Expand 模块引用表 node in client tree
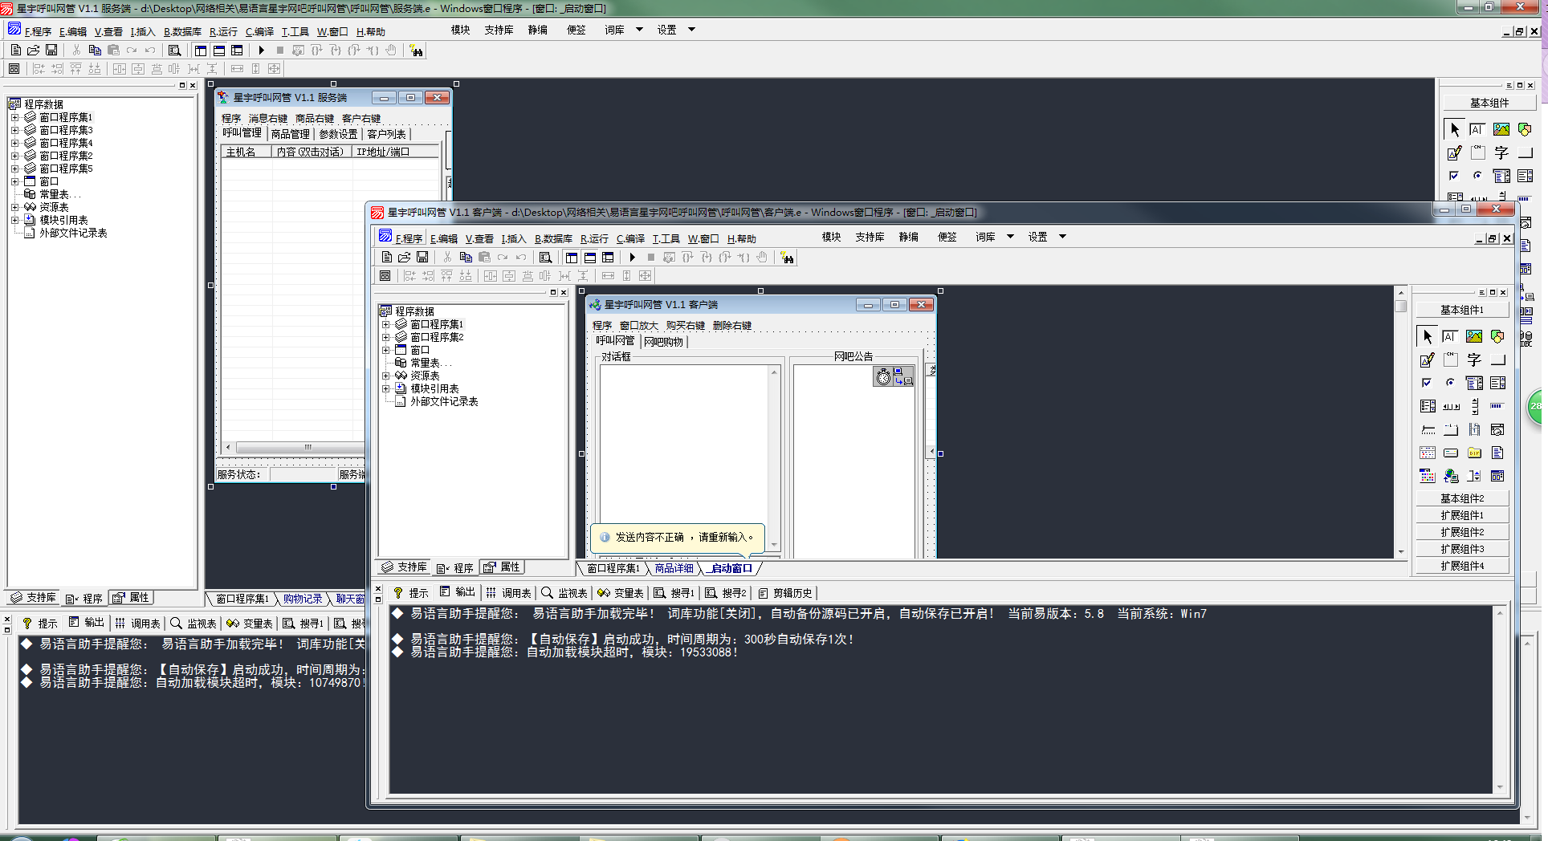1548x841 pixels. coord(386,388)
